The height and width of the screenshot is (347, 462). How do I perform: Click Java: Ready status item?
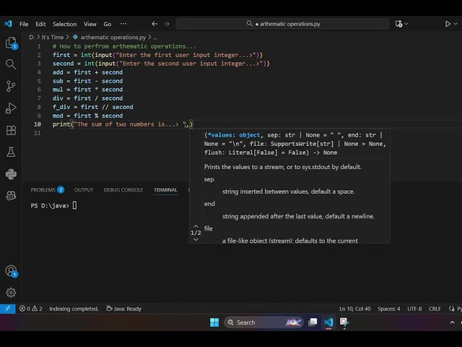(x=123, y=309)
